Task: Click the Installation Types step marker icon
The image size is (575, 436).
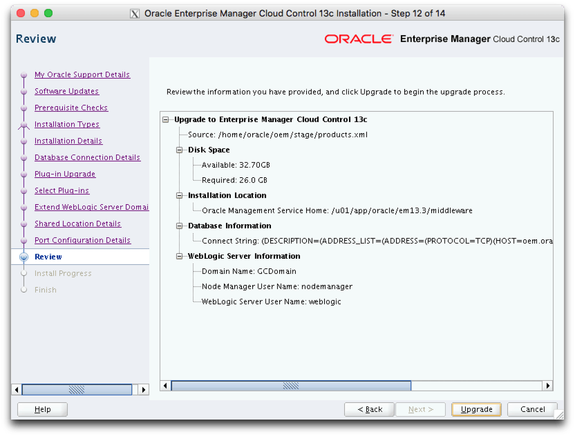Action: tap(24, 125)
